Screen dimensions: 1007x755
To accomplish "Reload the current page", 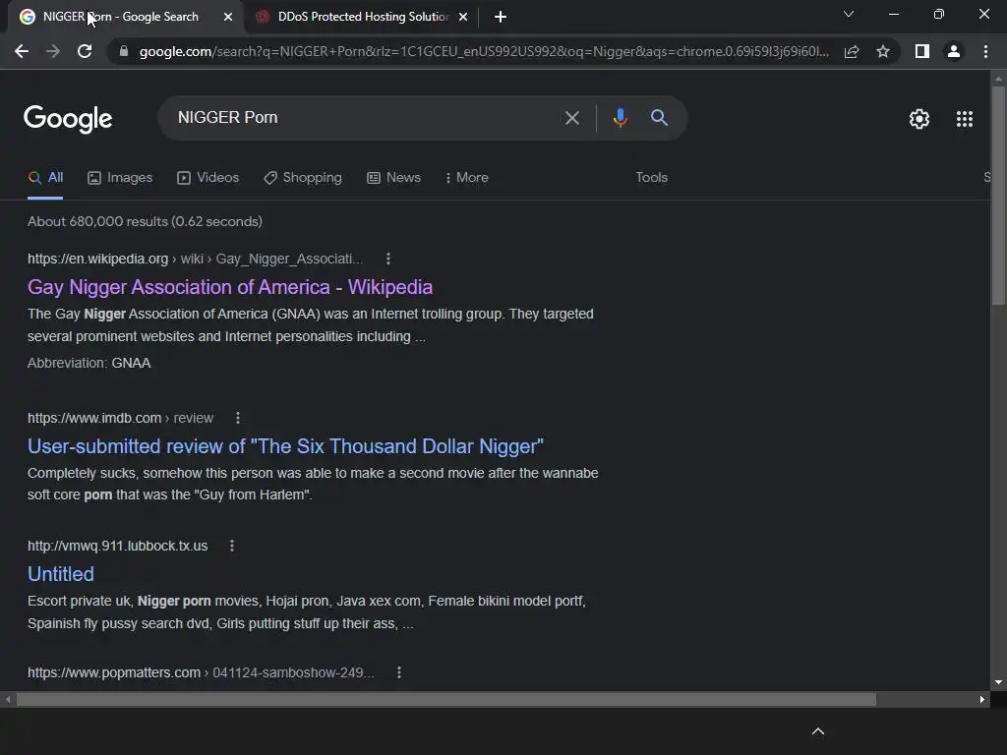I will pos(85,51).
